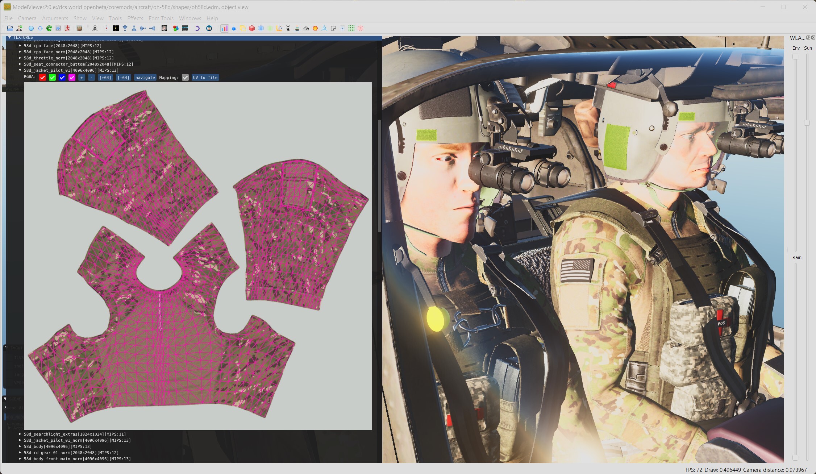Image resolution: width=816 pixels, height=474 pixels.
Task: Click the small blue cube icon
Action: pyautogui.click(x=234, y=28)
